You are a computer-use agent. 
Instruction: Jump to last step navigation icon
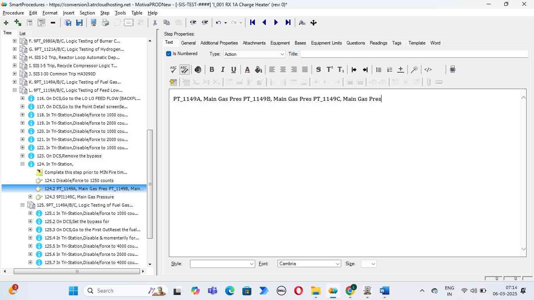(x=288, y=23)
